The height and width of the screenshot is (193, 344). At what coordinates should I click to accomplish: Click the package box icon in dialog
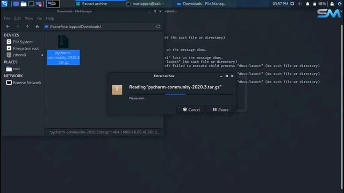[x=117, y=90]
